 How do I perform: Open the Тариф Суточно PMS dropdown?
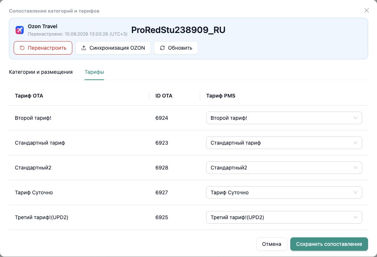(284, 192)
